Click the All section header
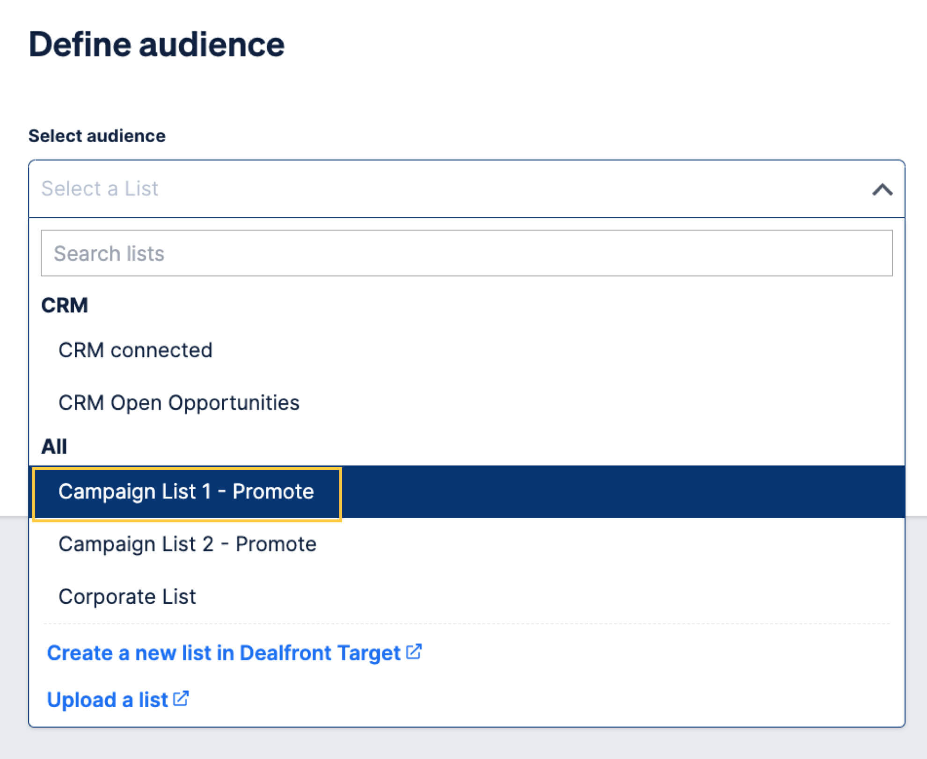The image size is (927, 759). pos(54,446)
